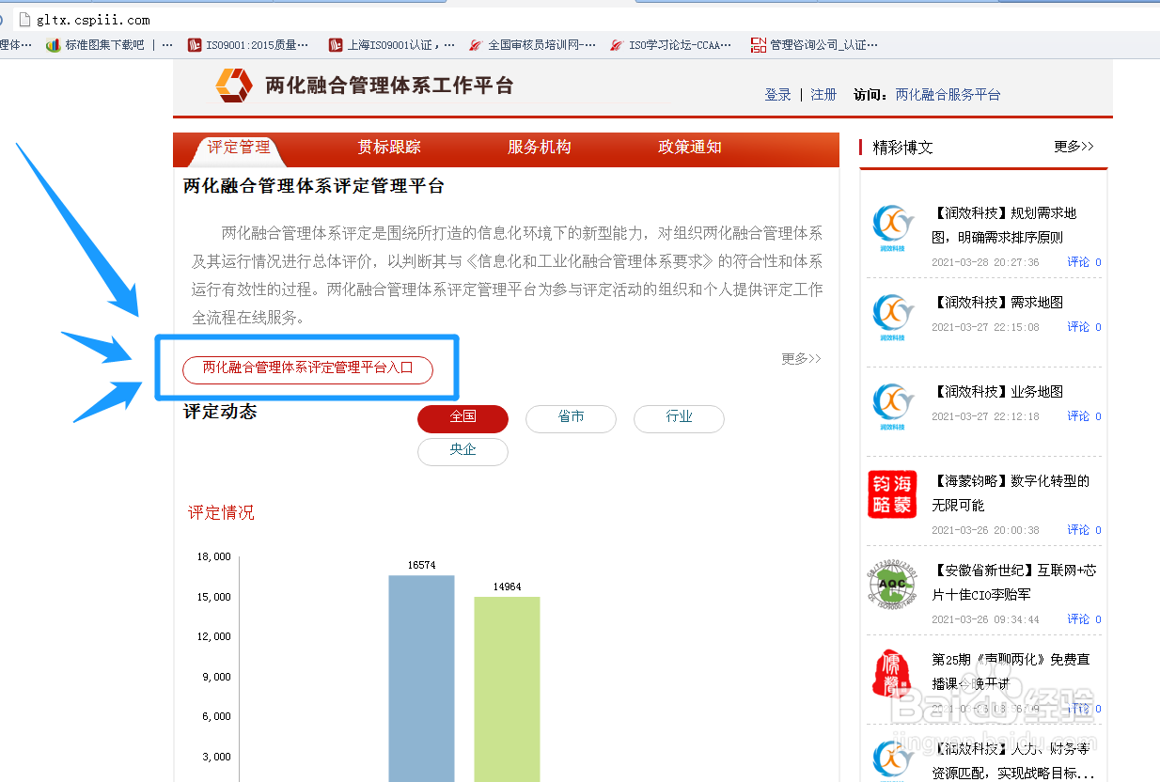Click the page icon beside the URL
The image size is (1160, 782).
[x=25, y=19]
